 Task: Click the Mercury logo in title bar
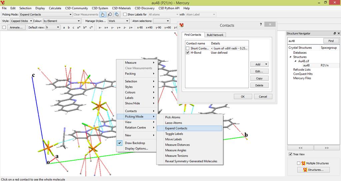tap(3, 3)
